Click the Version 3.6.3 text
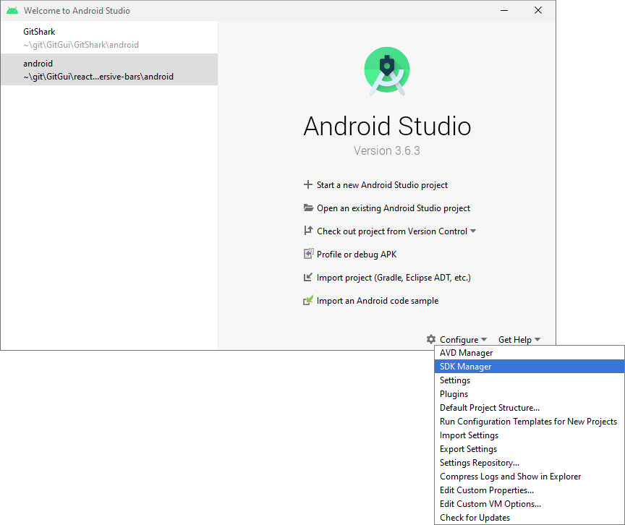The image size is (625, 525). 386,150
